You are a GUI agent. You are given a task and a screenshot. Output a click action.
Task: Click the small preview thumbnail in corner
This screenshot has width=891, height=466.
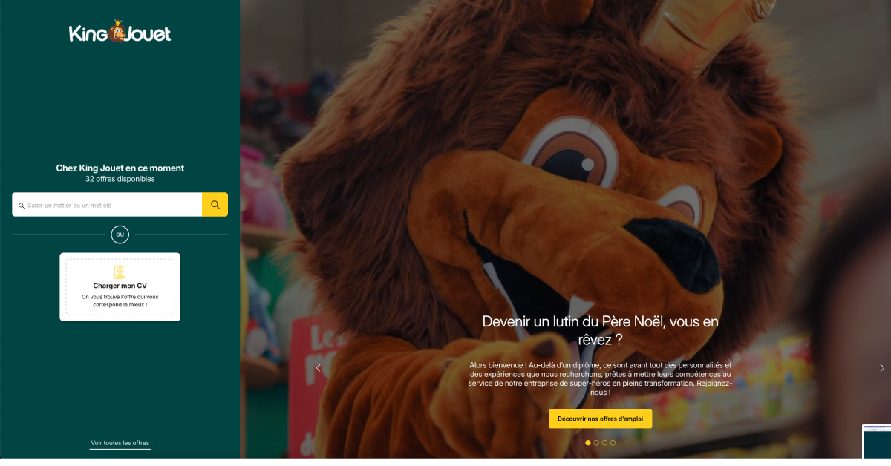click(877, 442)
